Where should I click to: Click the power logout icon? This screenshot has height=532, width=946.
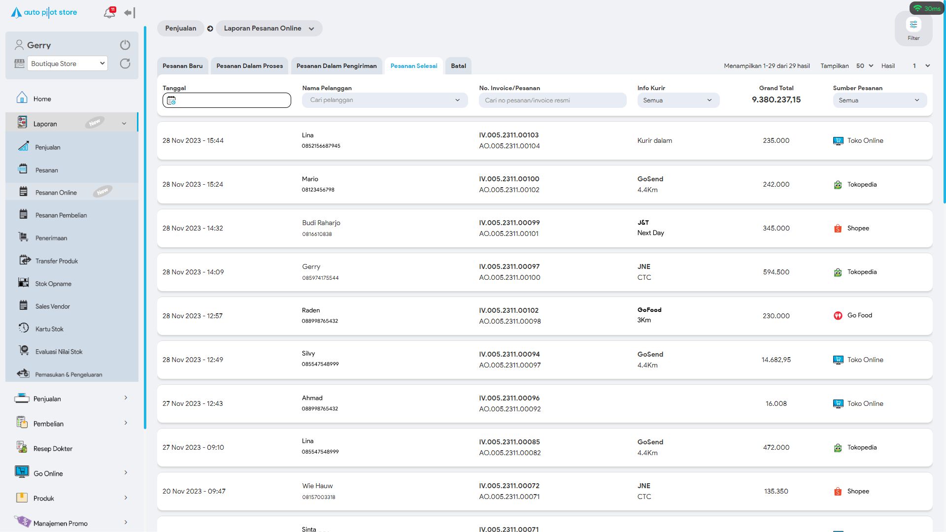[125, 45]
